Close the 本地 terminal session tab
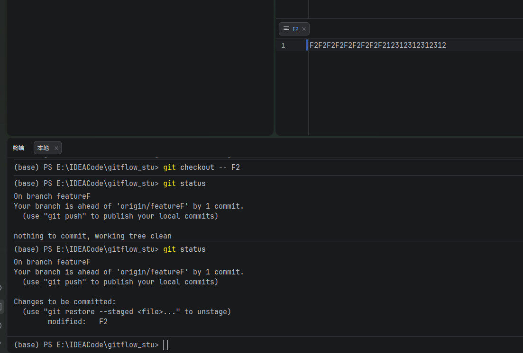The image size is (523, 353). pyautogui.click(x=56, y=148)
